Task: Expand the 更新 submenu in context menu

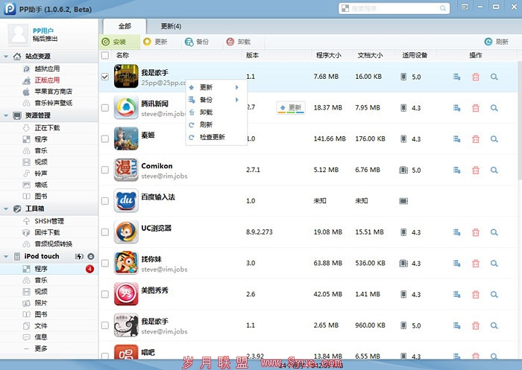Action: click(216, 87)
